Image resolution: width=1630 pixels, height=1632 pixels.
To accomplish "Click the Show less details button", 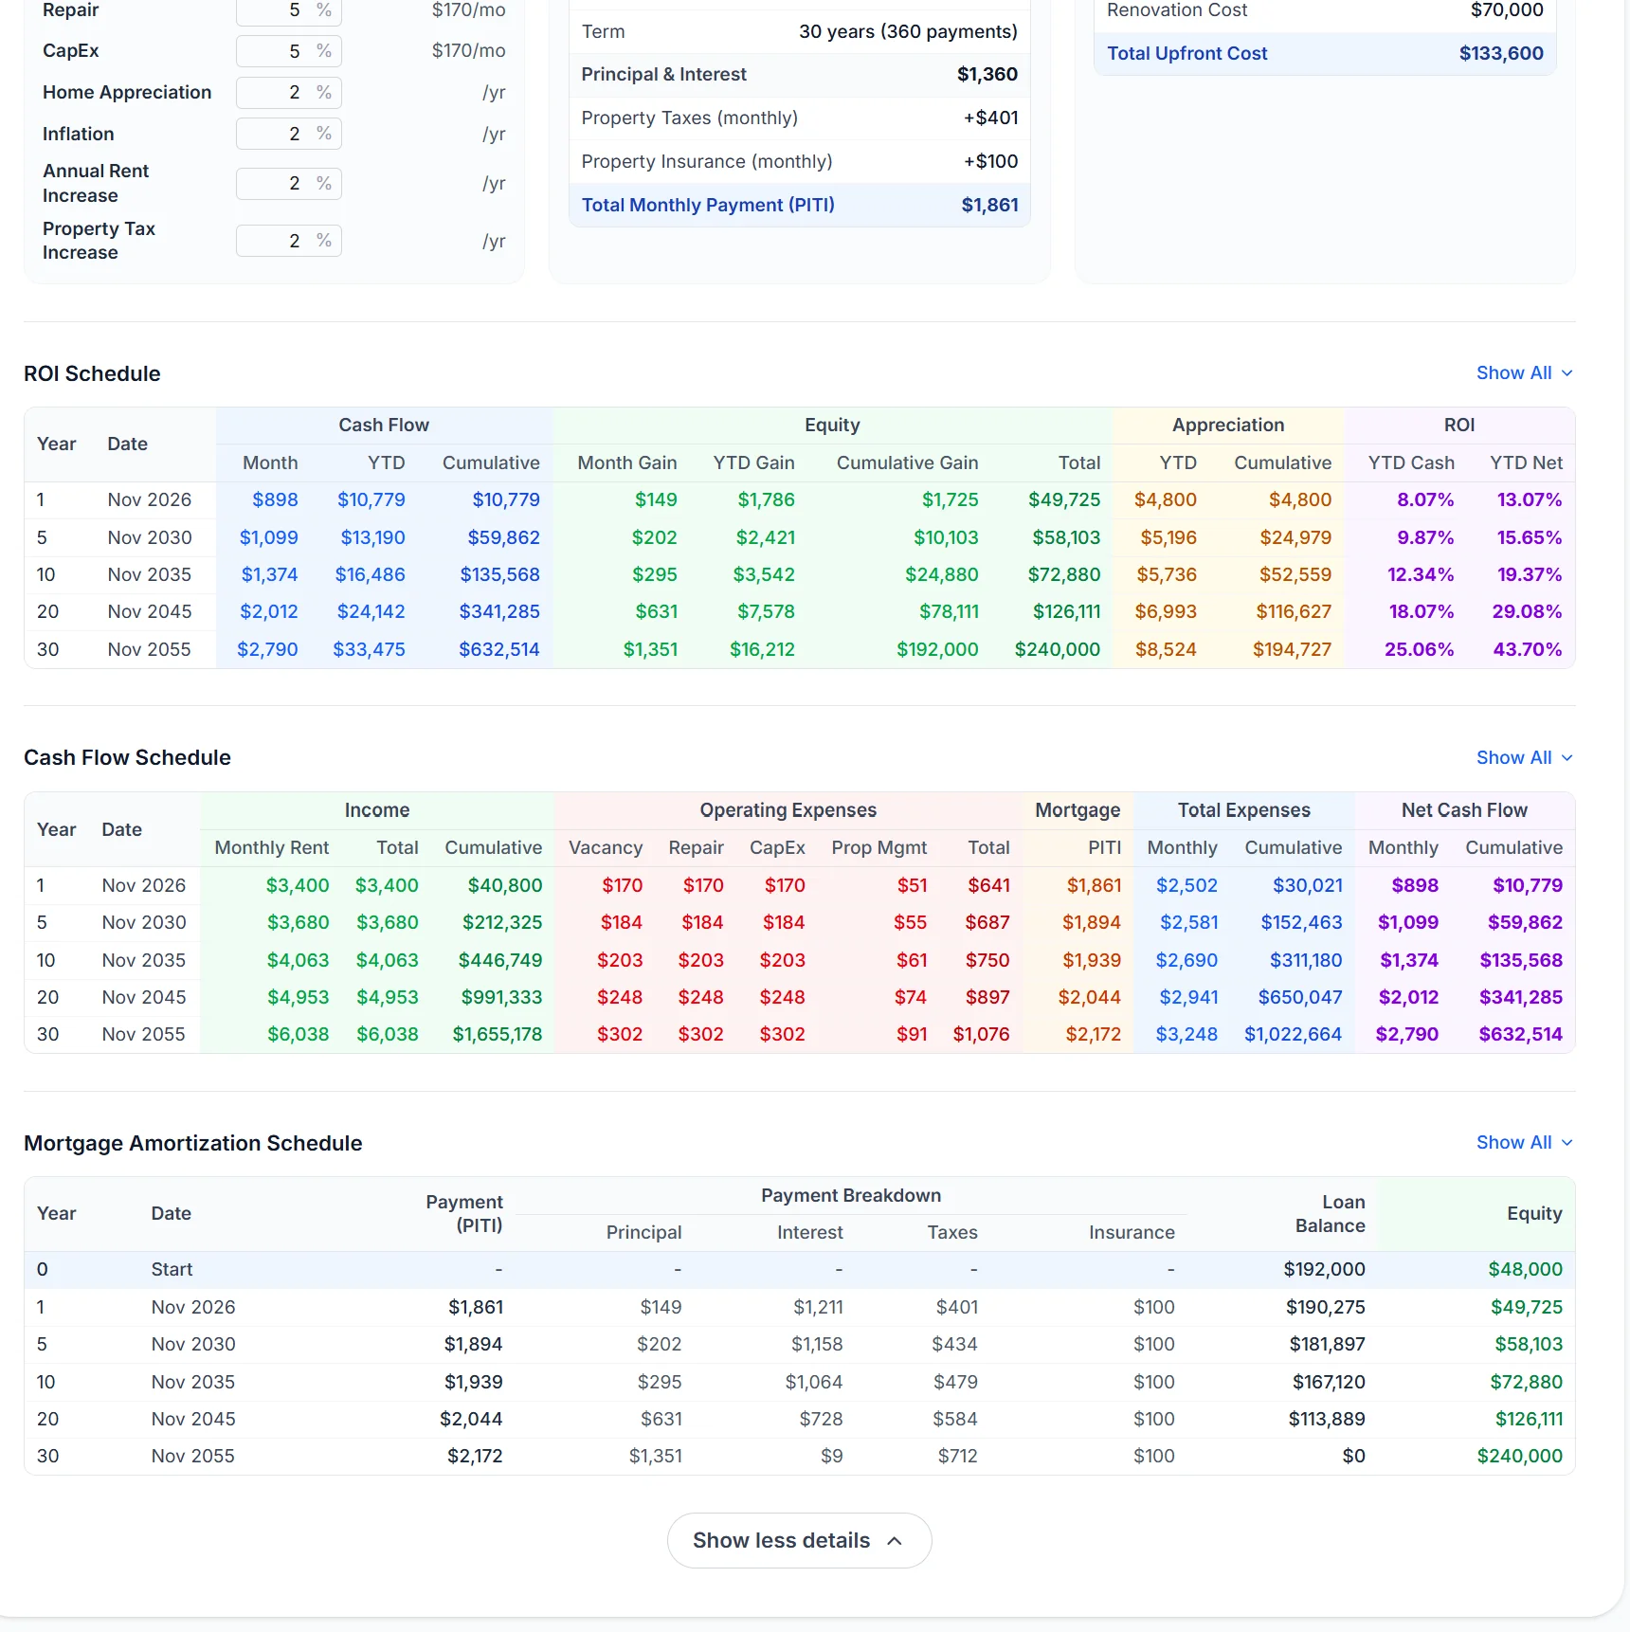I will tap(799, 1541).
